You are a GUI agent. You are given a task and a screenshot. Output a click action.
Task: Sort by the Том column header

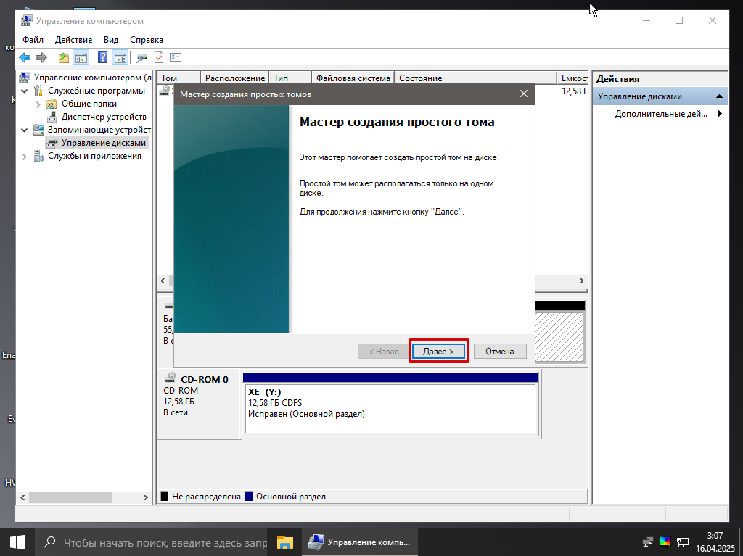coord(179,78)
